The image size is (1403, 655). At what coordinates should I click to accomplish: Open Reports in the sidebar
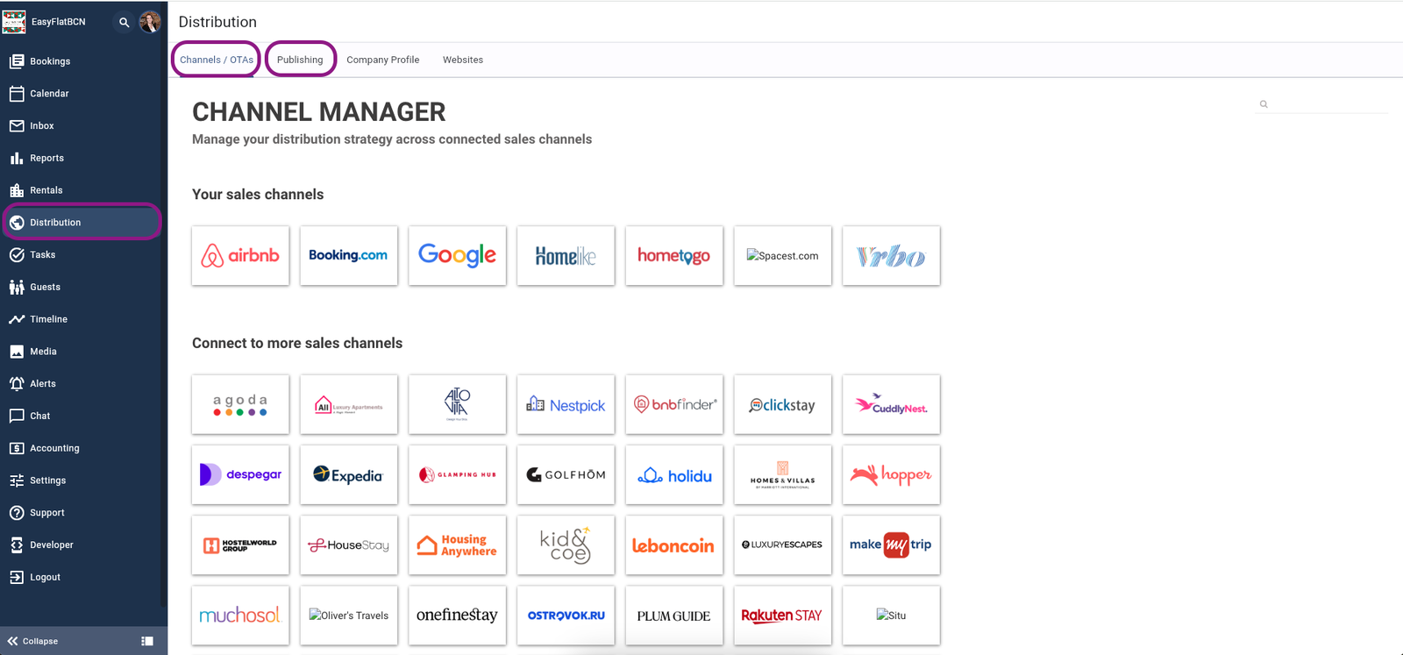point(46,159)
